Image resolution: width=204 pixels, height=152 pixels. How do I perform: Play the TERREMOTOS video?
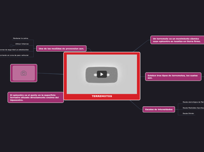[x=102, y=74]
